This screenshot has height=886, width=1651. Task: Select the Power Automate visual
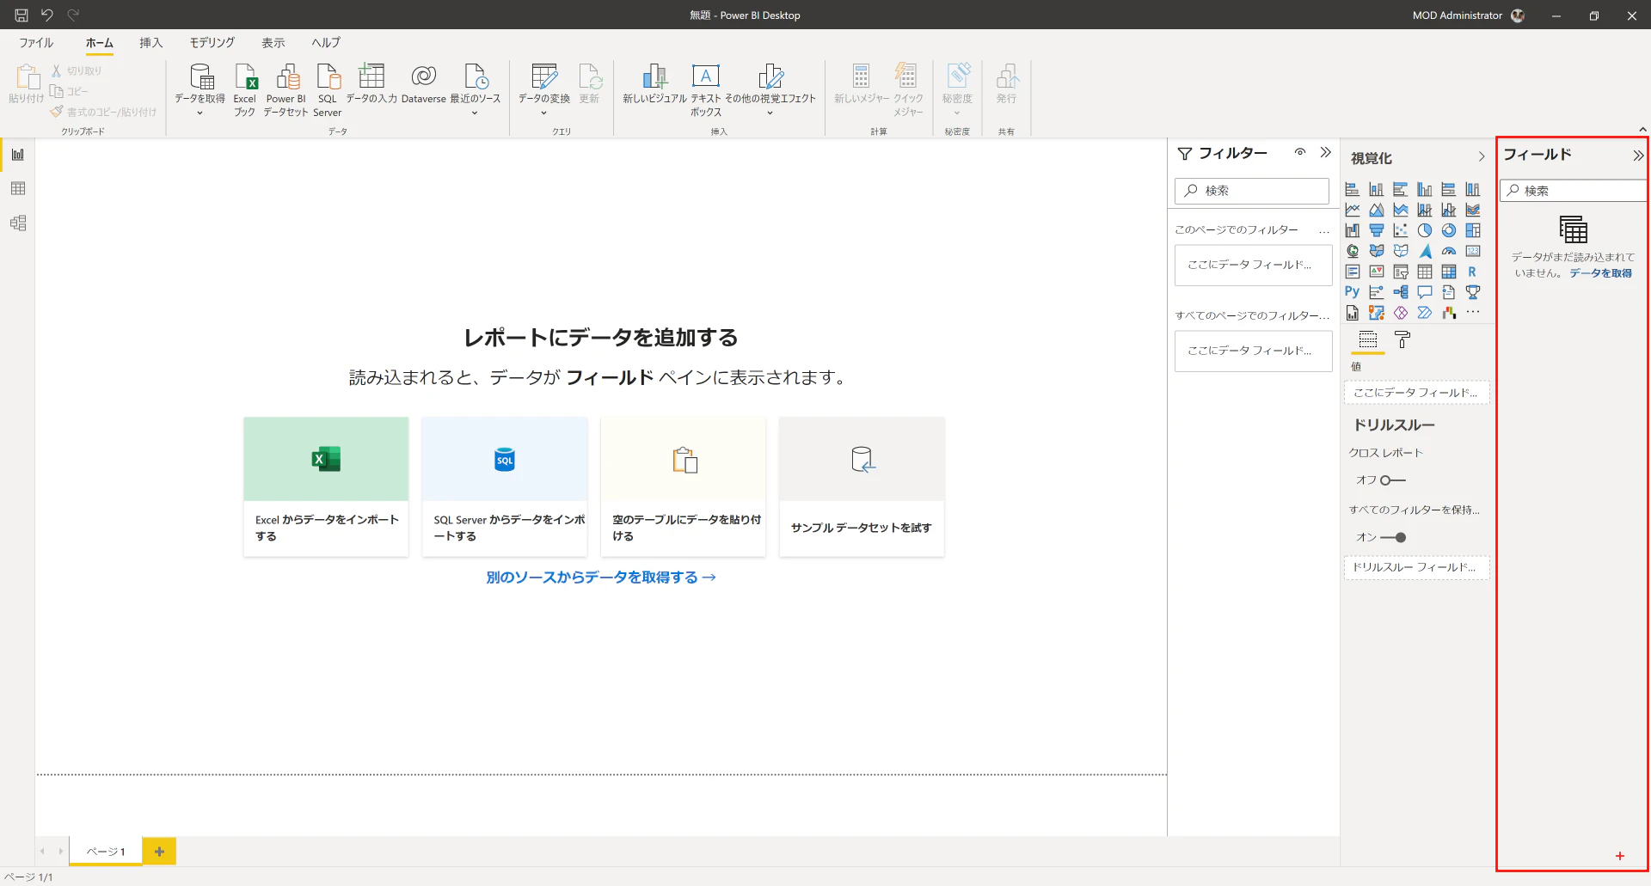[x=1425, y=313]
